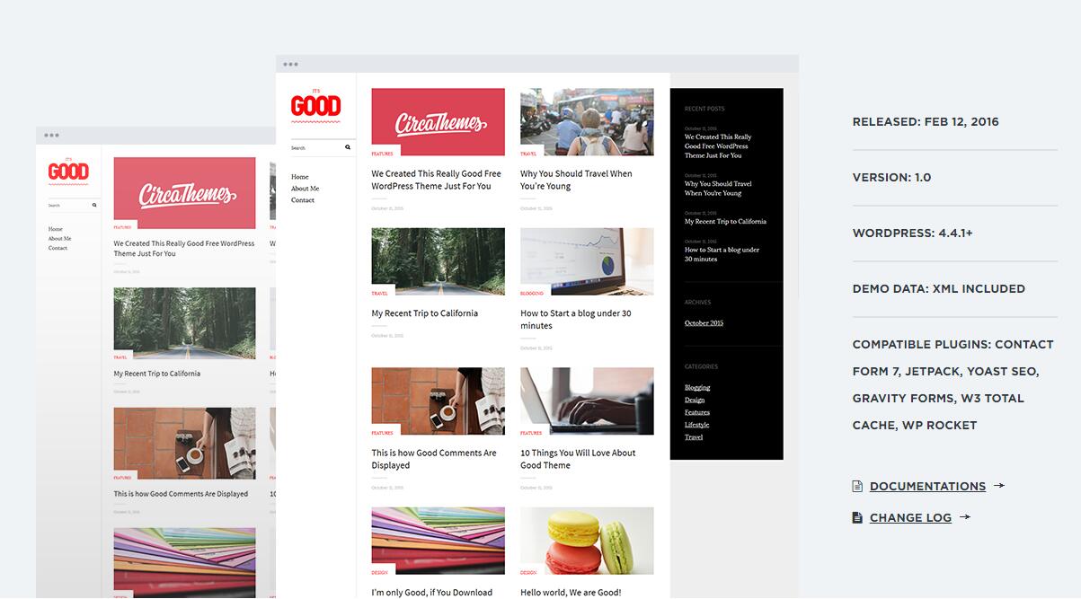Open the Blogging category link
Screen dimensions: 1081x599
coord(697,388)
